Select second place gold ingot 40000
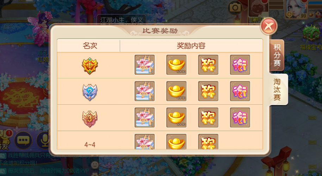322x176 pixels. tap(177, 91)
